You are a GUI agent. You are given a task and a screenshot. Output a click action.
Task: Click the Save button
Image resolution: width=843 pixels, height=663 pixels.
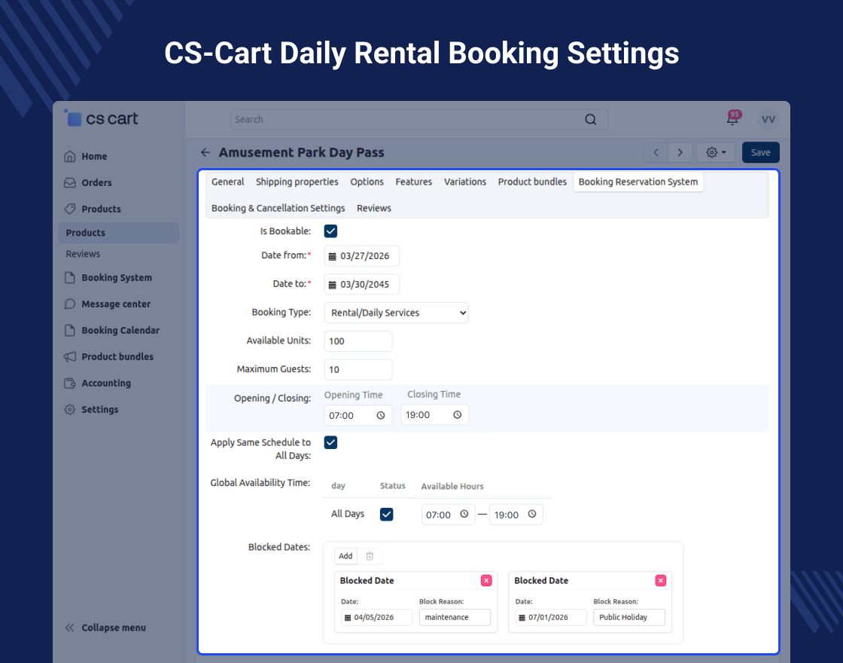[760, 152]
